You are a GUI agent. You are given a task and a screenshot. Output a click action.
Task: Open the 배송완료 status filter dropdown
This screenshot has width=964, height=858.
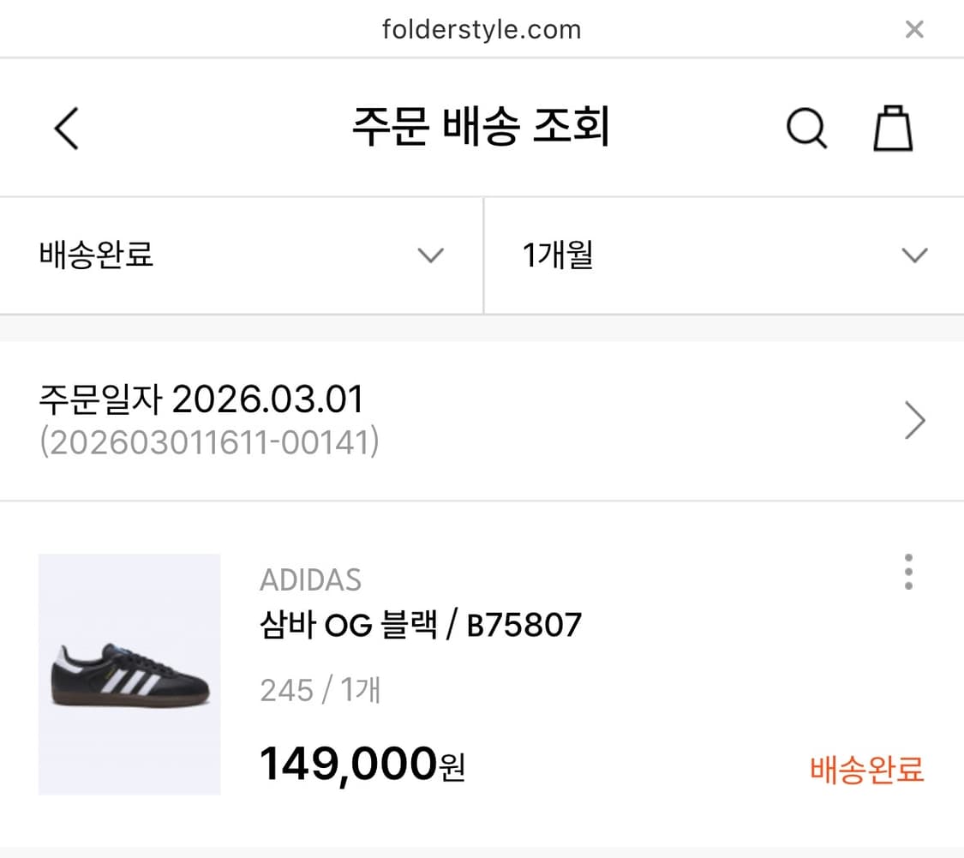coord(240,255)
